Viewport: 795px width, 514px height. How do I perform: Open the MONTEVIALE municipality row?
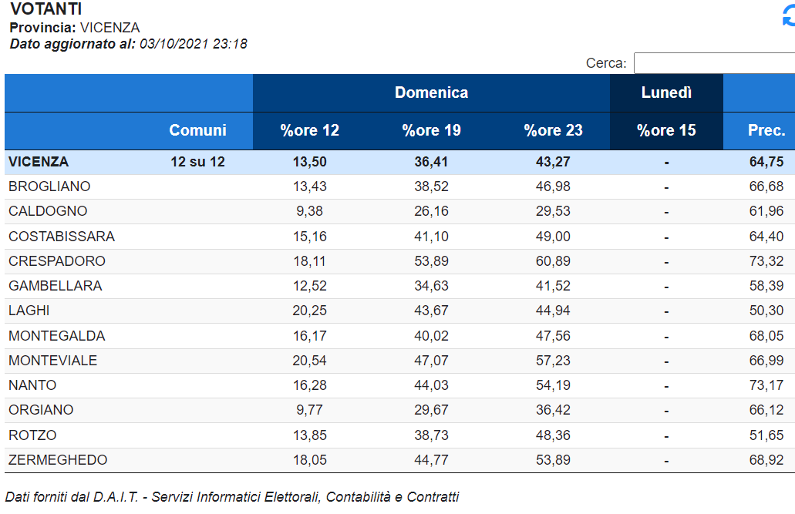(399, 361)
